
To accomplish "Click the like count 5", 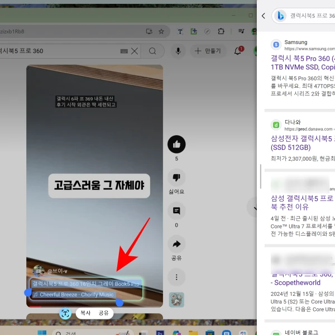I will point(176,159).
